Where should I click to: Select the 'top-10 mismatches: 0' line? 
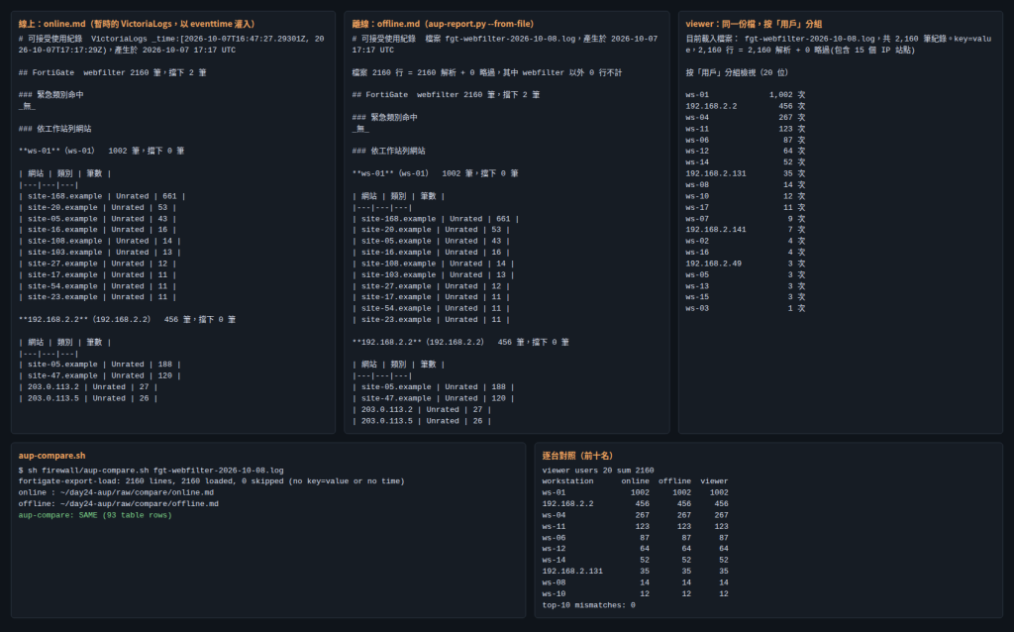coord(588,605)
